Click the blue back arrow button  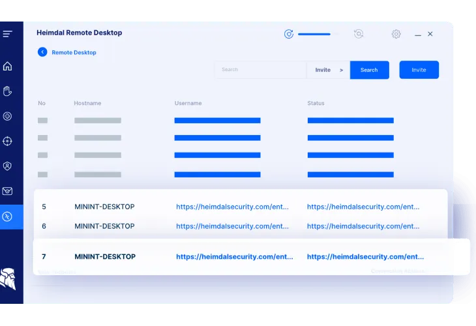pos(42,52)
